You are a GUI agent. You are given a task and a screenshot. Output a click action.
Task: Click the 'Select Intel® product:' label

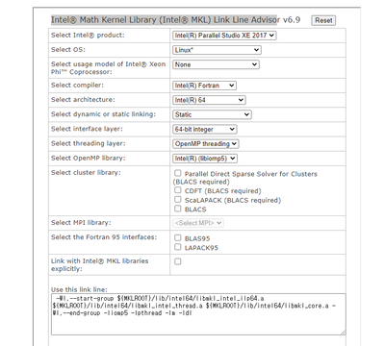[88, 36]
